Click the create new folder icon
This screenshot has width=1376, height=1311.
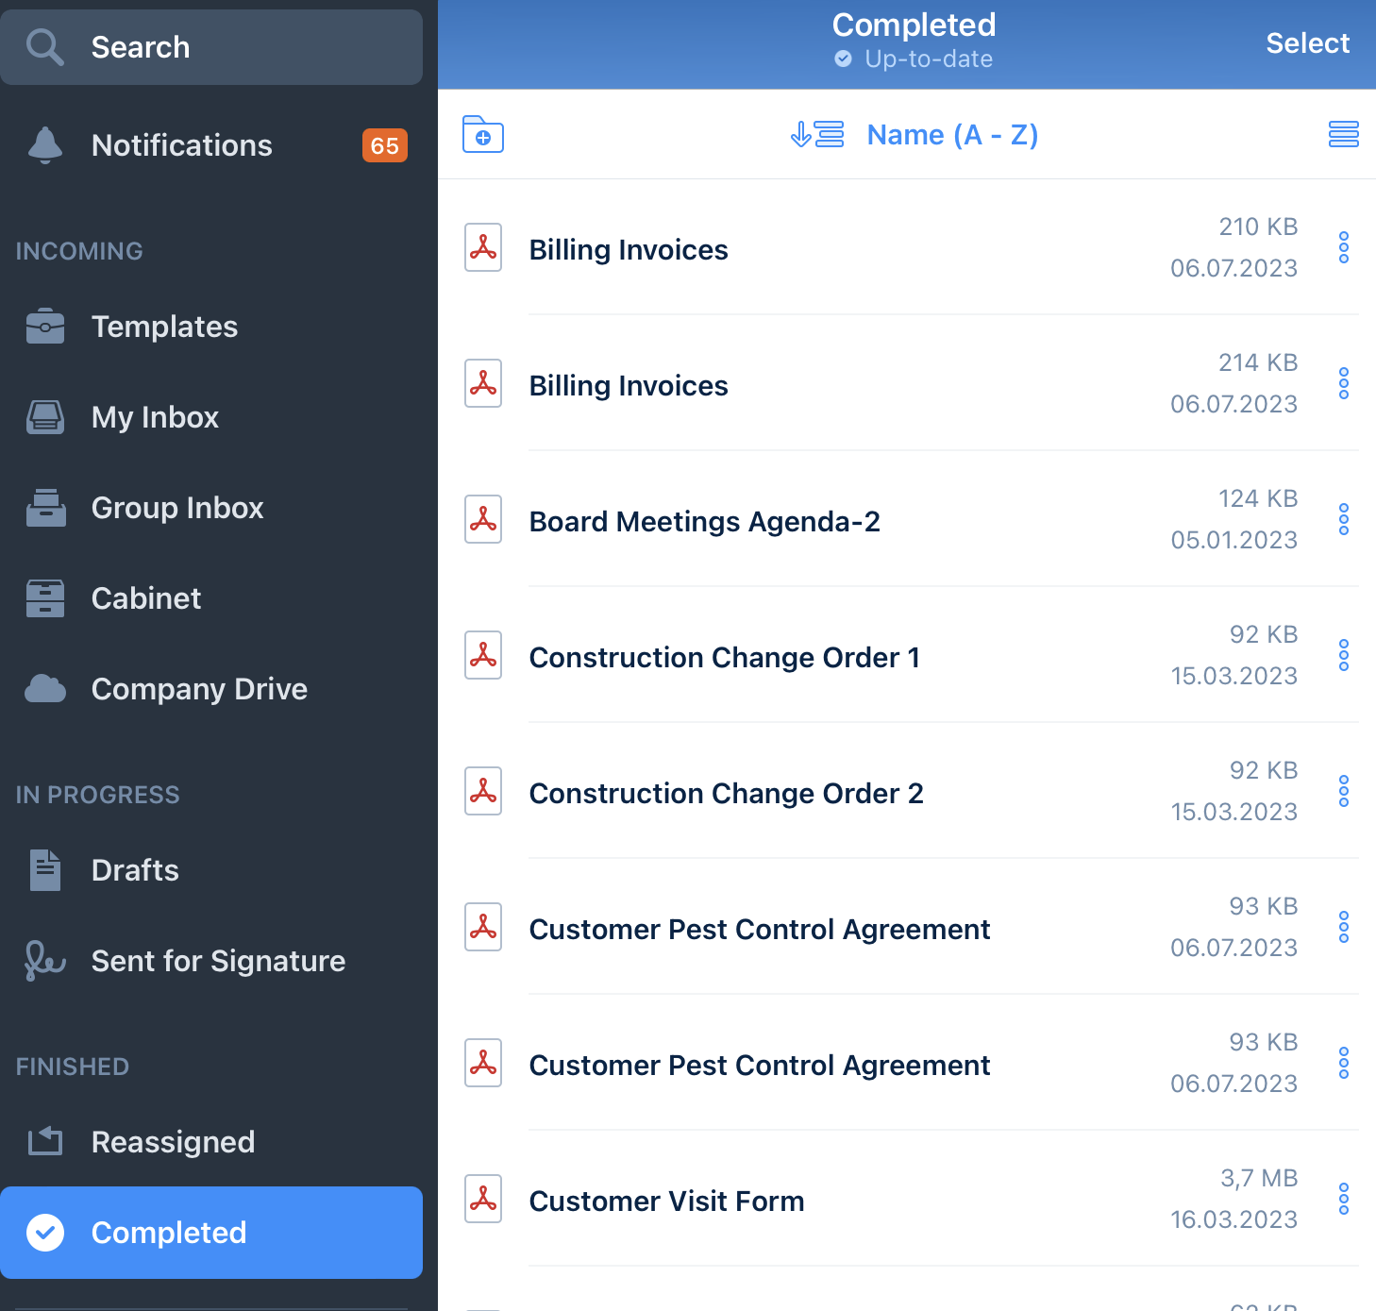[x=482, y=135]
